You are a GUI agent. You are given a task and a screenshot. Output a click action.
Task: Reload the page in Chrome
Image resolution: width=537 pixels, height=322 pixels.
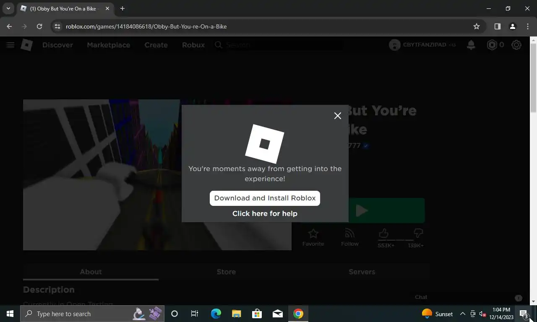[39, 26]
